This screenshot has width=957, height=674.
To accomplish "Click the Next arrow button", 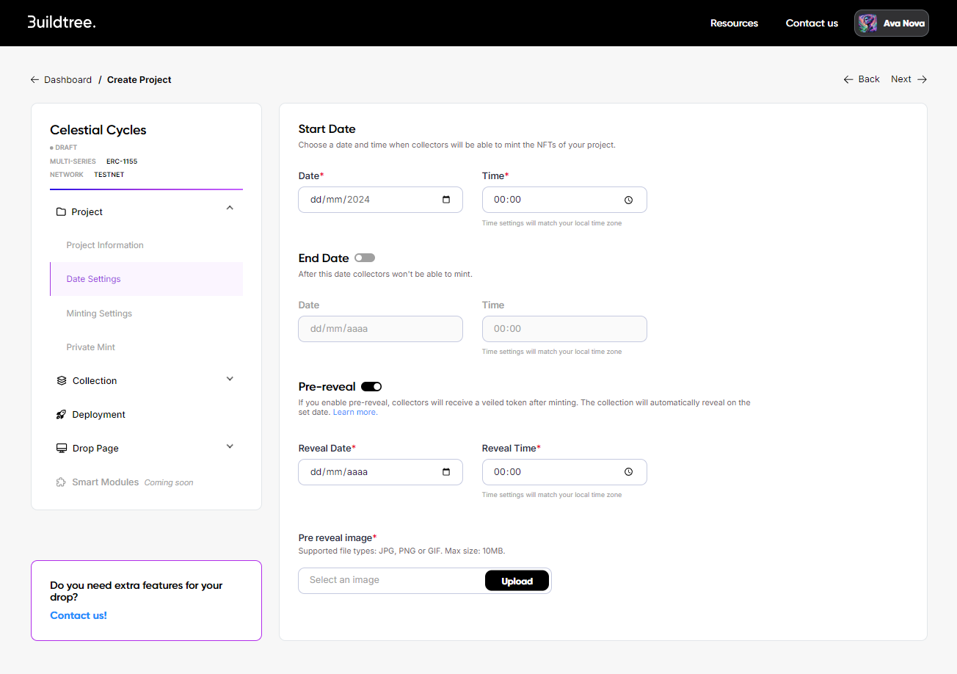I will coord(909,79).
